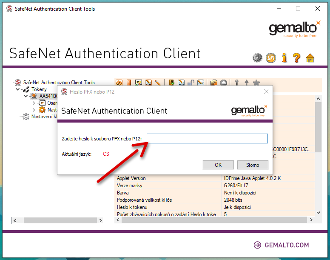330x260 pixels.
Task: Click the gray star toolbar icon
Action: click(256, 83)
